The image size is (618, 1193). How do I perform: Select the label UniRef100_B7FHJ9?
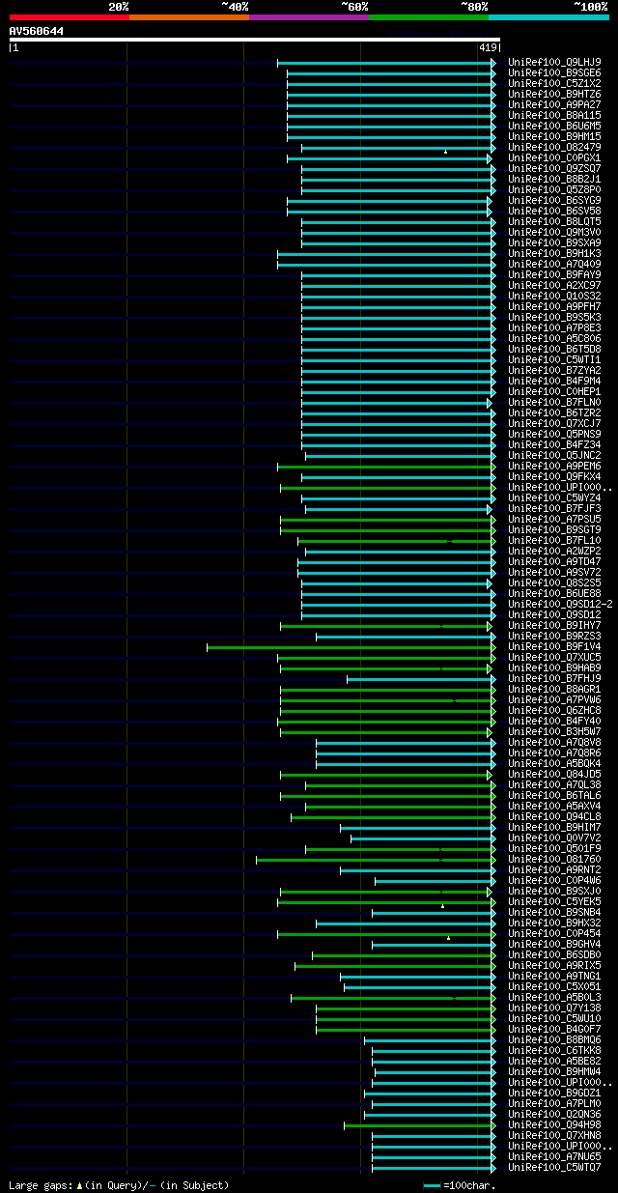pyautogui.click(x=554, y=678)
